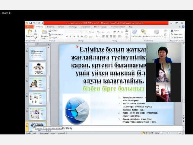Viewport: 193px width, 145px height.
Task: Click the character spacing icon
Action: click(x=86, y=37)
